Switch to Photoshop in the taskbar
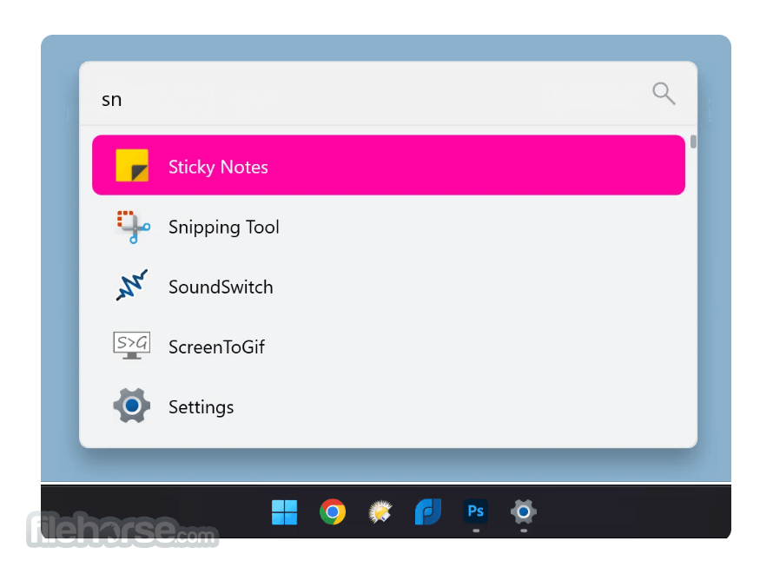The height and width of the screenshot is (574, 773). click(476, 511)
